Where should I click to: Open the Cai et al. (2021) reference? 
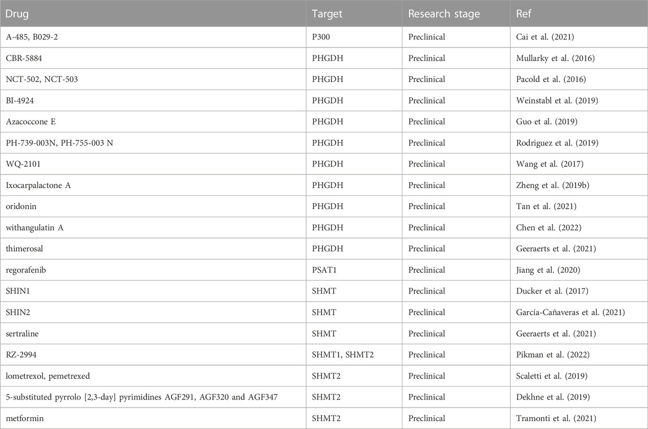coord(544,37)
